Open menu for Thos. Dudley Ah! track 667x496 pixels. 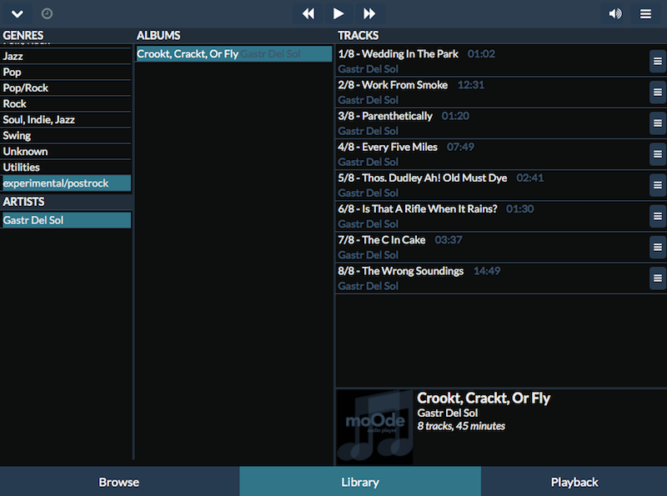657,185
